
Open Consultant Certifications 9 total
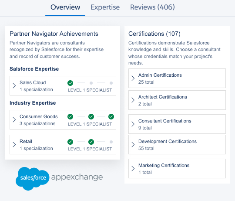(x=177, y=124)
